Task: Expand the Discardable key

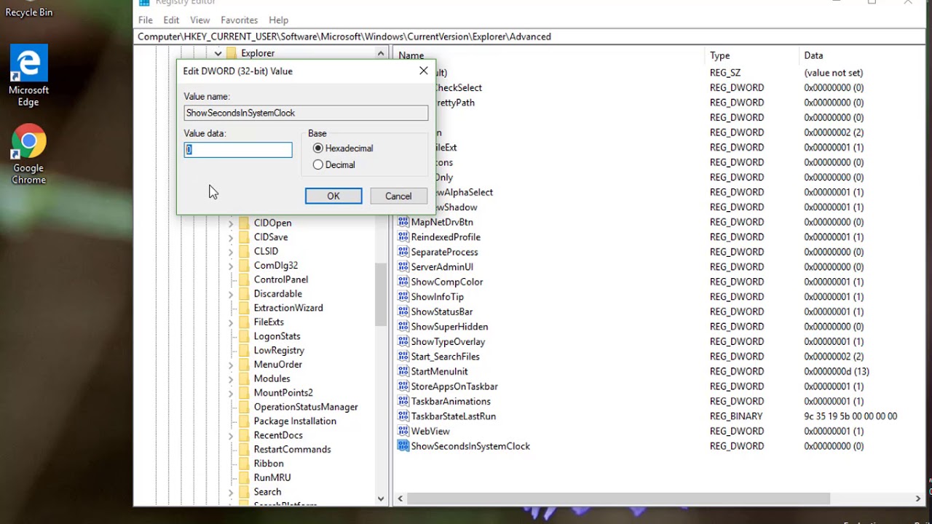Action: point(231,294)
